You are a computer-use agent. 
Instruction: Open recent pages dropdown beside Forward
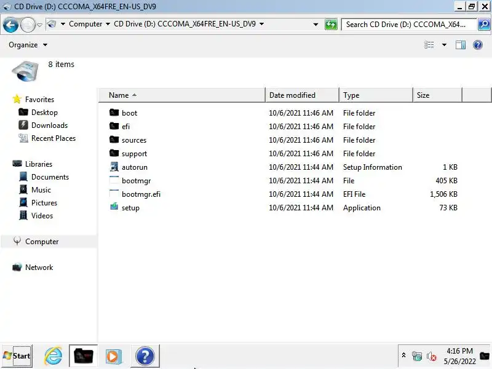pyautogui.click(x=39, y=25)
